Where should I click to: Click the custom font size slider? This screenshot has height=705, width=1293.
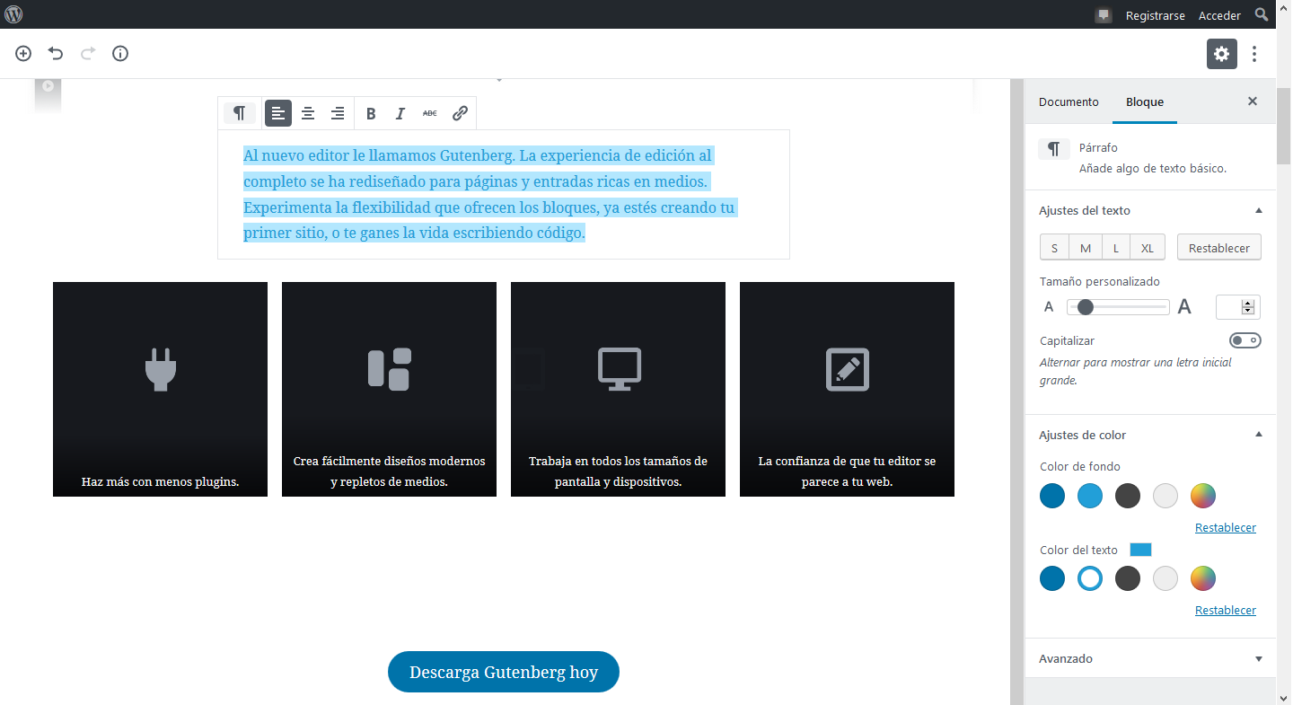tap(1118, 307)
